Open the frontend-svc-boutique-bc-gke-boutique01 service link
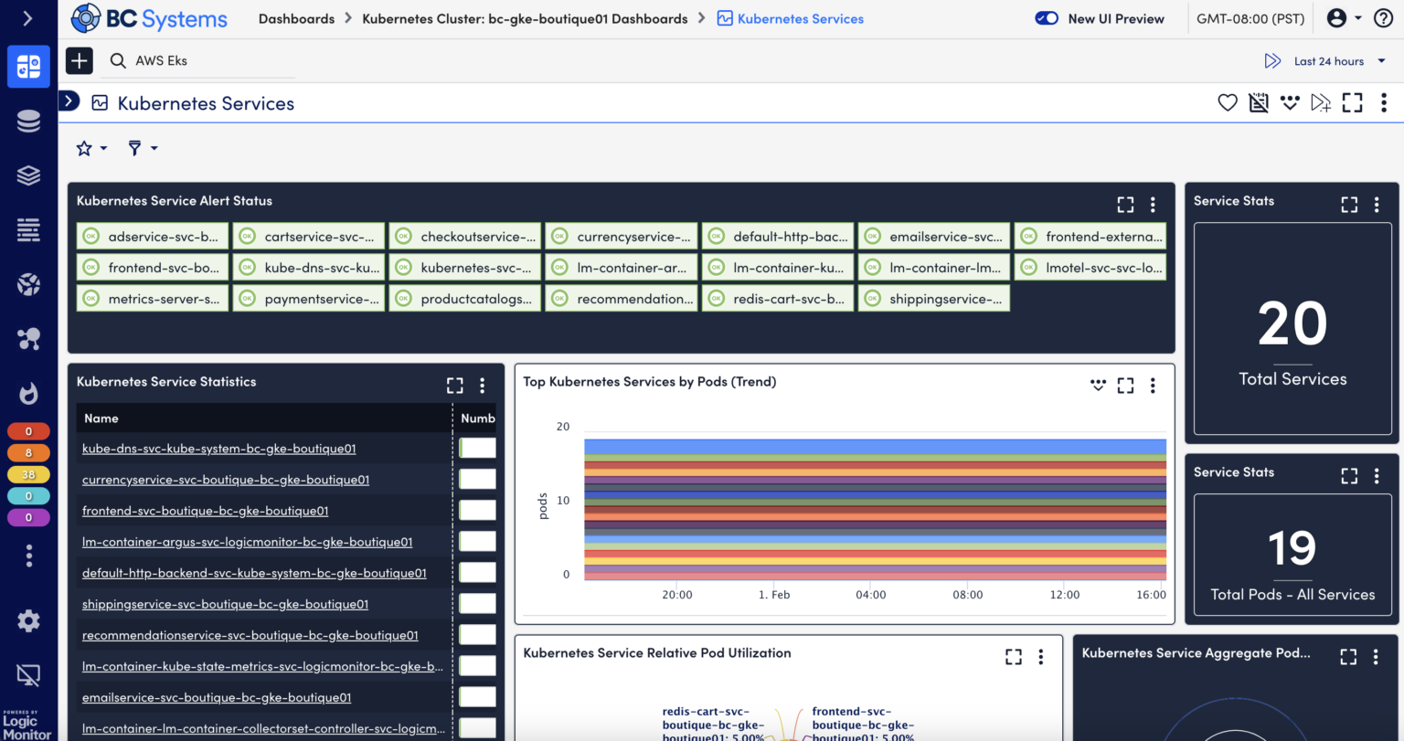This screenshot has height=741, width=1404. pos(203,510)
